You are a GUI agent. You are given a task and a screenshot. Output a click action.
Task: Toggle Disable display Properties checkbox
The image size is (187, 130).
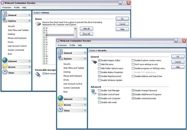click(99, 72)
